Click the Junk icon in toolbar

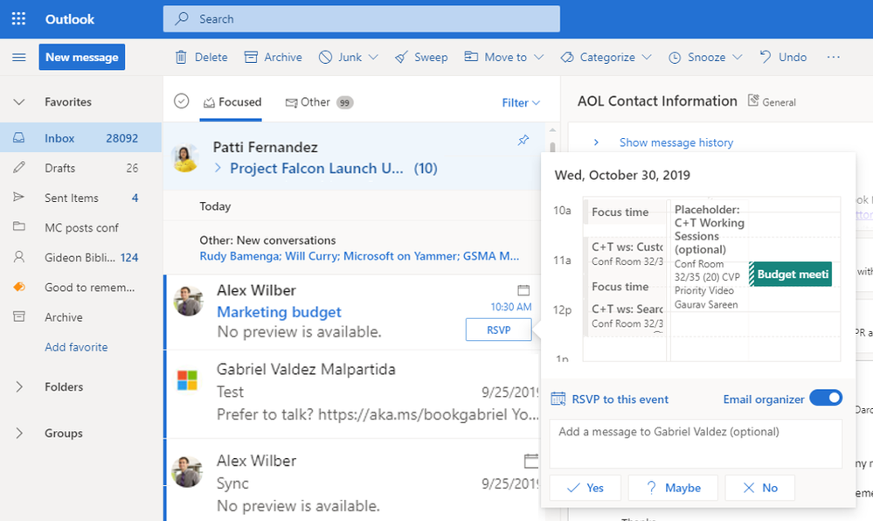tap(325, 57)
